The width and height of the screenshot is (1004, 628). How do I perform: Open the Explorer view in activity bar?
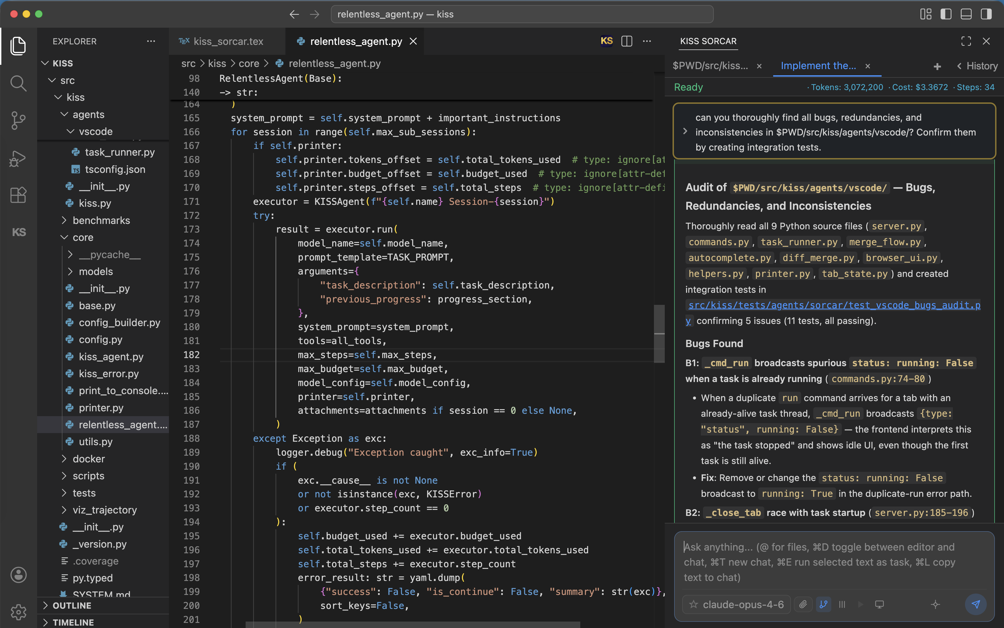(18, 46)
